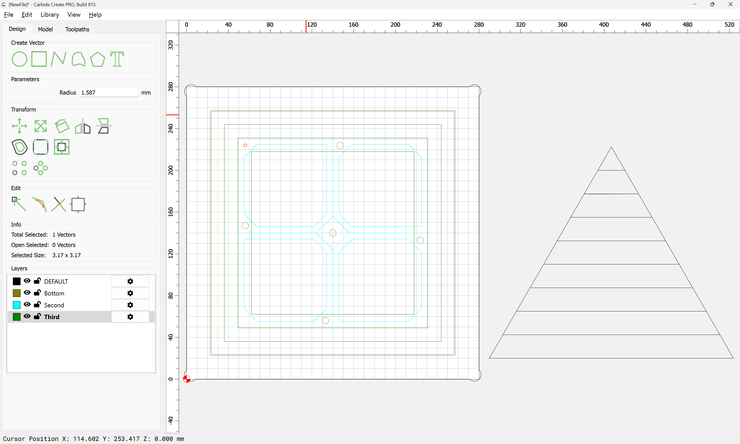Image resolution: width=740 pixels, height=444 pixels.
Task: Activate the Move transform tool
Action: pyautogui.click(x=20, y=126)
